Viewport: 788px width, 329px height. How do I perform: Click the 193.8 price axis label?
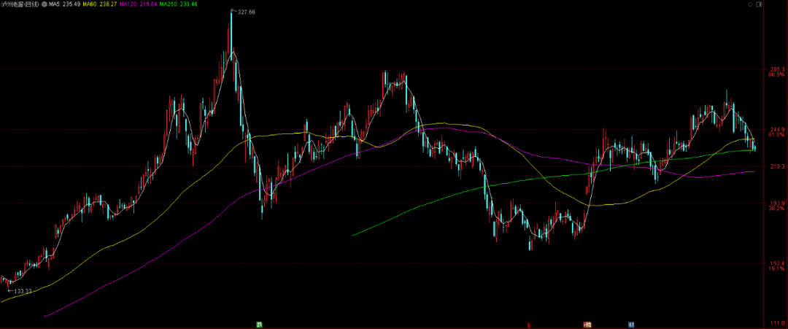coord(777,203)
